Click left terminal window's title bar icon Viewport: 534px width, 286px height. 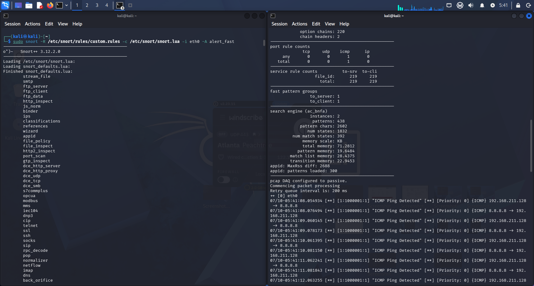tap(6, 16)
